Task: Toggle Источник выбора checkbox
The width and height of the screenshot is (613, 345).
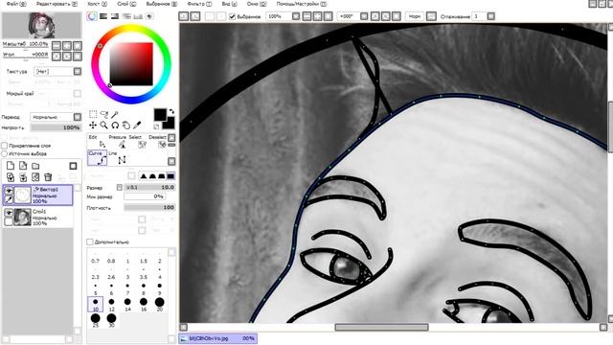Action: pos(4,153)
